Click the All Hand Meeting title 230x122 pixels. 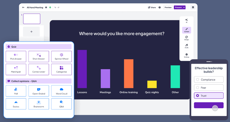[x=35, y=7]
